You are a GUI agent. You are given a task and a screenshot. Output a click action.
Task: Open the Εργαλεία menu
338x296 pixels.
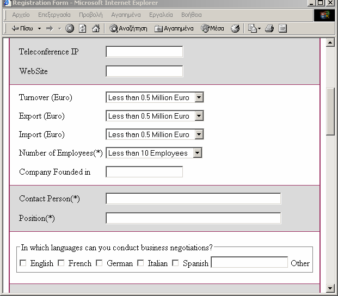(161, 15)
